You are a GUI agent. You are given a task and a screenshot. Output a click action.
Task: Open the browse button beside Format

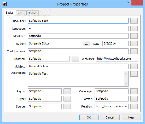coord(134,99)
